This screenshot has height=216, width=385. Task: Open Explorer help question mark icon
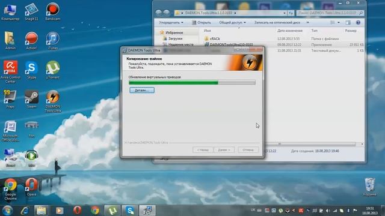[x=358, y=23]
